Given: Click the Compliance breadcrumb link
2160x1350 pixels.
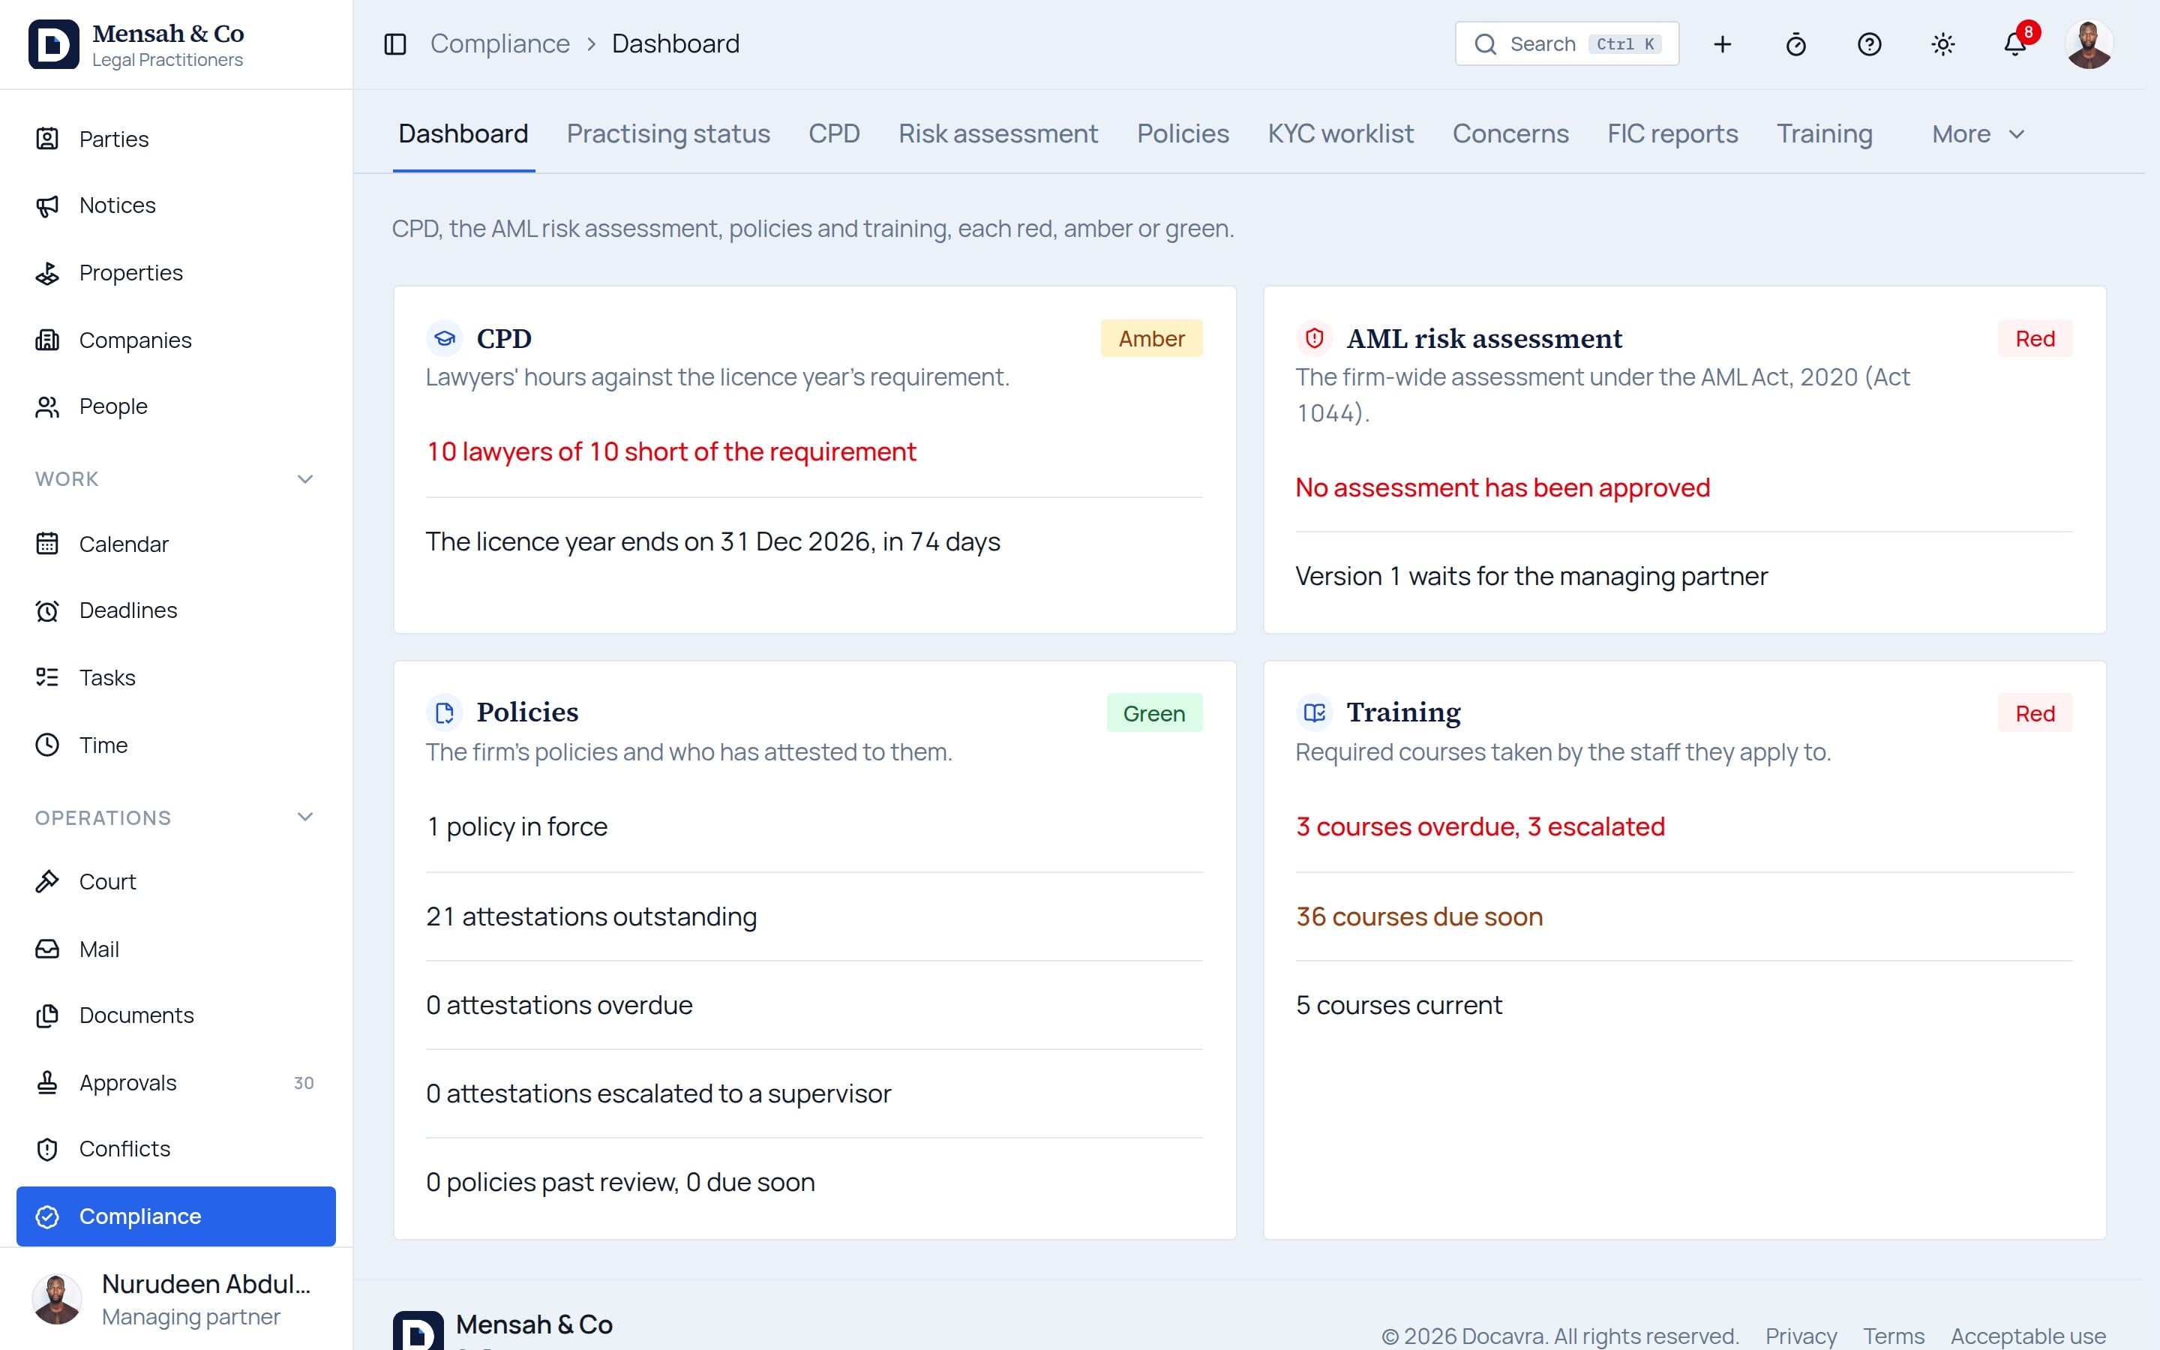Looking at the screenshot, I should (499, 43).
